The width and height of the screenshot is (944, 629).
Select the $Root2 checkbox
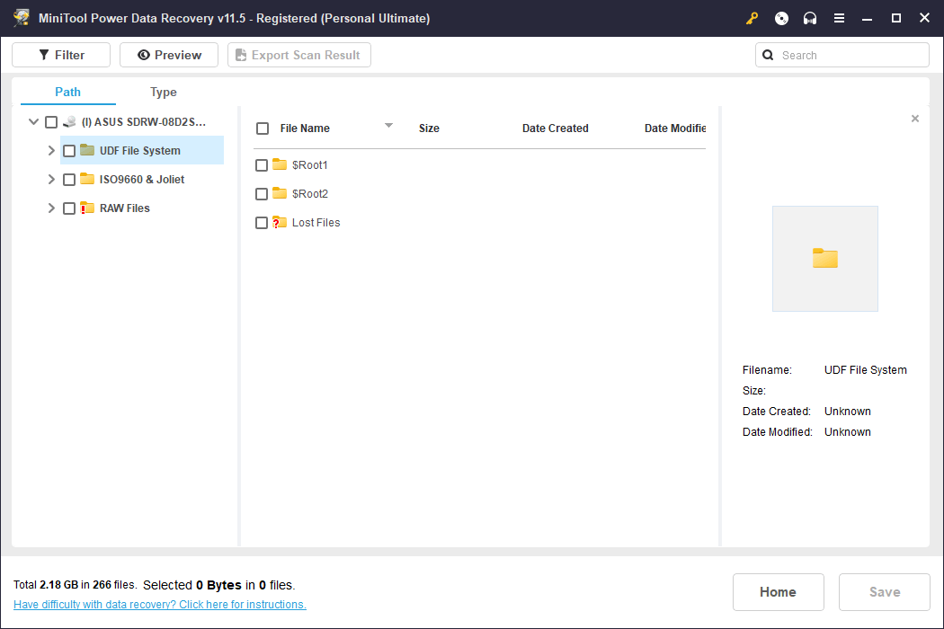click(262, 194)
